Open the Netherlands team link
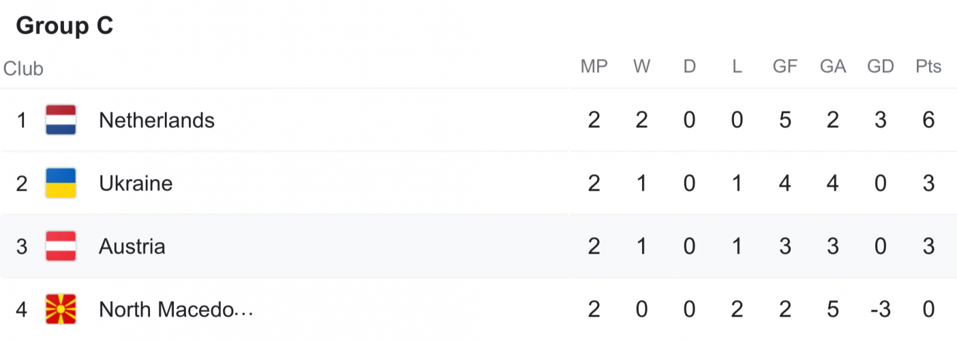This screenshot has width=957, height=340. coord(156,120)
